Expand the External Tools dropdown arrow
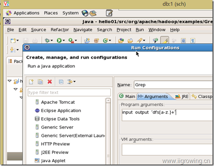The height and width of the screenshot is (166, 214). click(x=76, y=40)
